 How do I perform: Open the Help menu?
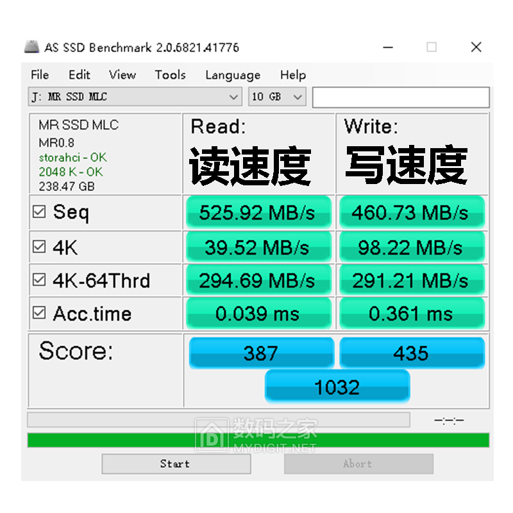coord(293,75)
